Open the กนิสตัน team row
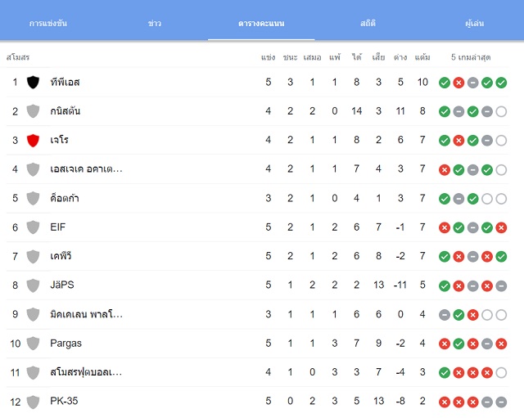 [257, 111]
